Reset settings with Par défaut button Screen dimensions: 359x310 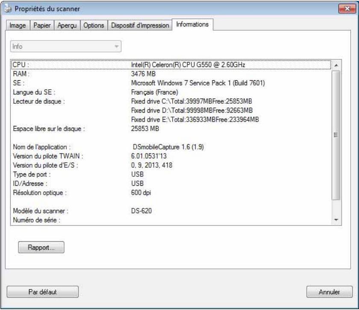click(x=43, y=292)
